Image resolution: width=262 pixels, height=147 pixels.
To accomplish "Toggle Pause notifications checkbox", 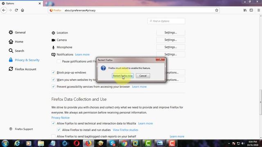I will tap(59, 61).
